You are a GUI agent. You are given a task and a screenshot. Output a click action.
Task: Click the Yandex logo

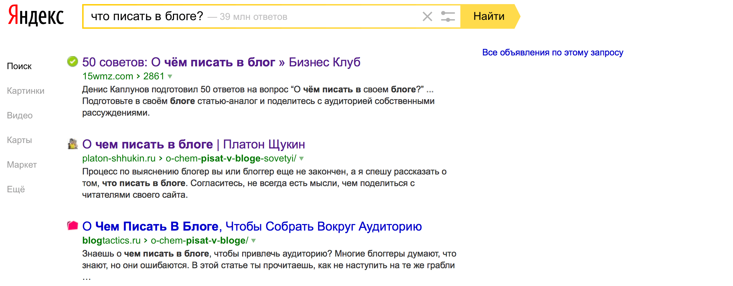click(x=36, y=16)
